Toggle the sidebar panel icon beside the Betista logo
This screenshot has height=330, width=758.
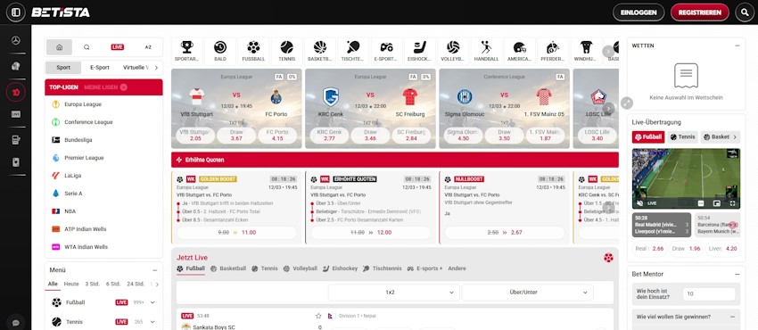pyautogui.click(x=16, y=12)
